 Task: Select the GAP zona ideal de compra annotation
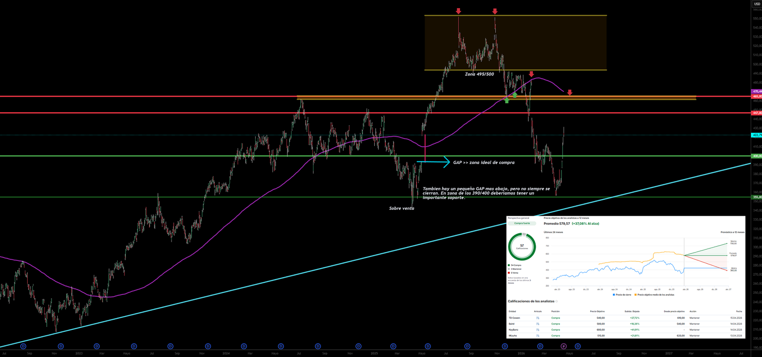pyautogui.click(x=483, y=163)
